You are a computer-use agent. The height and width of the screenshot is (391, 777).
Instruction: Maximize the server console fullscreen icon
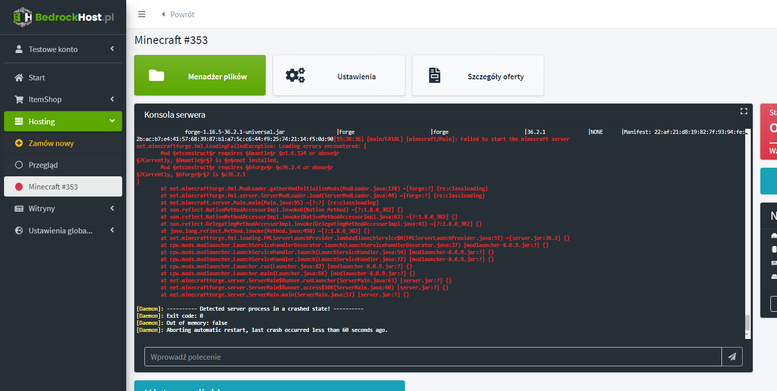[x=744, y=111]
